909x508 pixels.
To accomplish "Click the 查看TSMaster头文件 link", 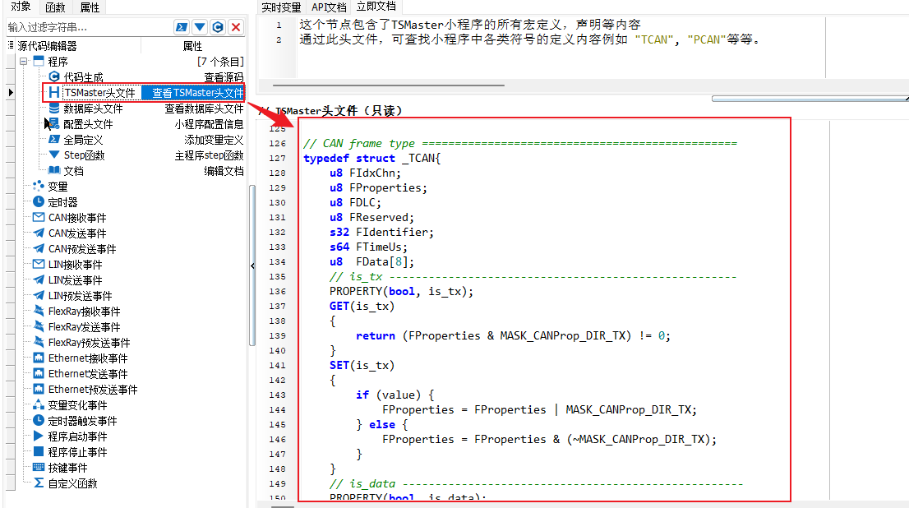I will [x=198, y=93].
